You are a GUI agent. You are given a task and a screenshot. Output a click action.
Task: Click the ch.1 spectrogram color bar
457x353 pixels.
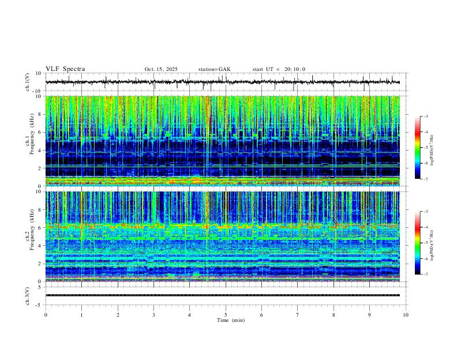[418, 148]
